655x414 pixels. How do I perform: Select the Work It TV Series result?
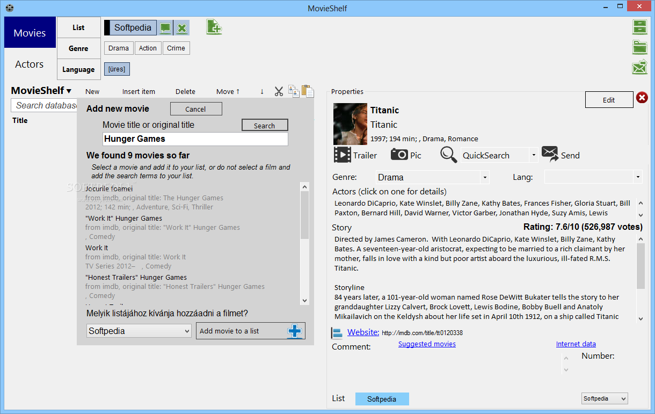tap(192, 257)
